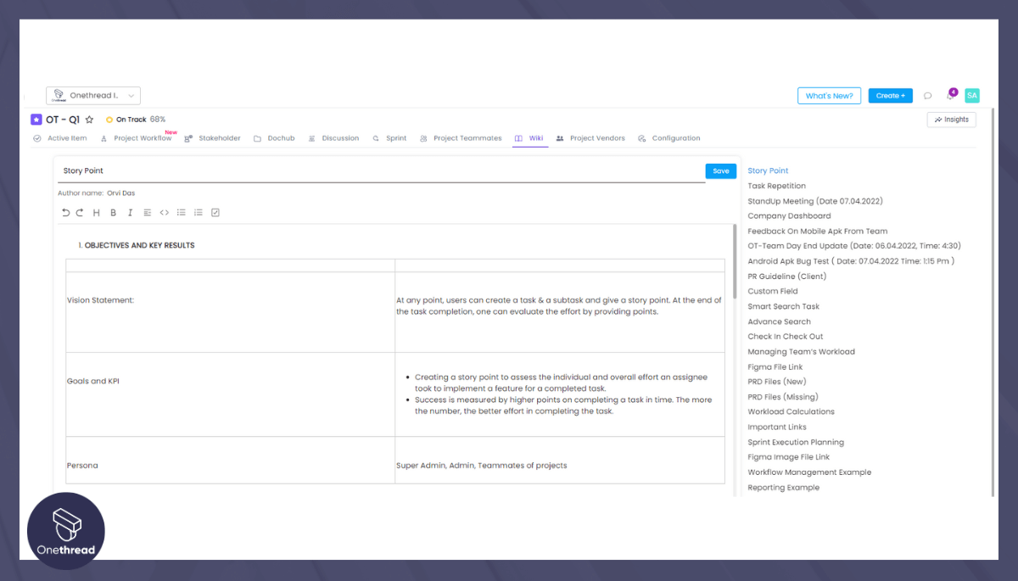This screenshot has width=1018, height=581.
Task: Open the Create + menu
Action: (890, 95)
